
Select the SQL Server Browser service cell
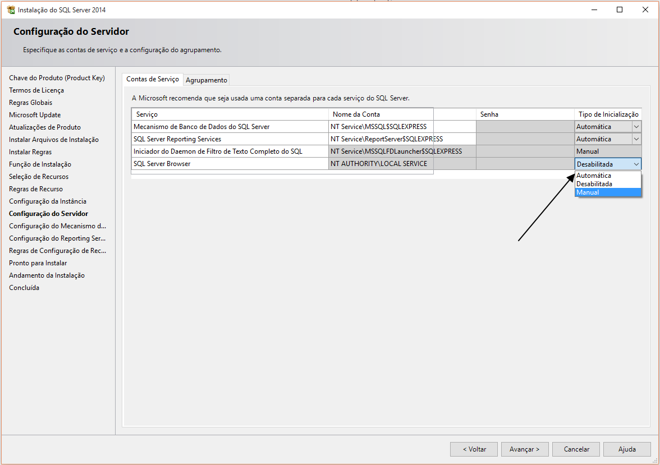[x=230, y=164]
